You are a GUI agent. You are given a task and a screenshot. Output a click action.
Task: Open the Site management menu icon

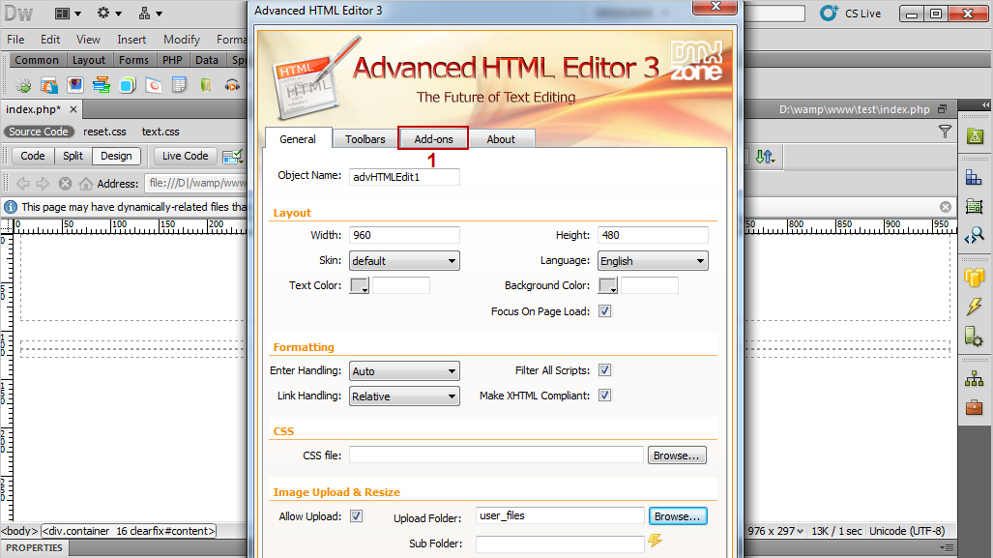pyautogui.click(x=150, y=14)
